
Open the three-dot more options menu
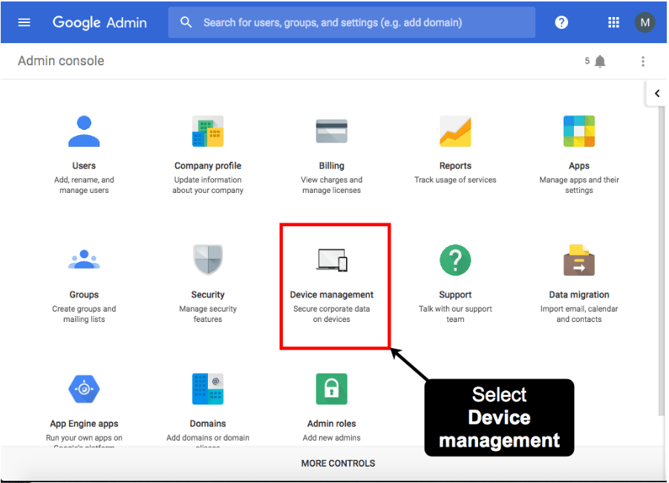point(642,62)
